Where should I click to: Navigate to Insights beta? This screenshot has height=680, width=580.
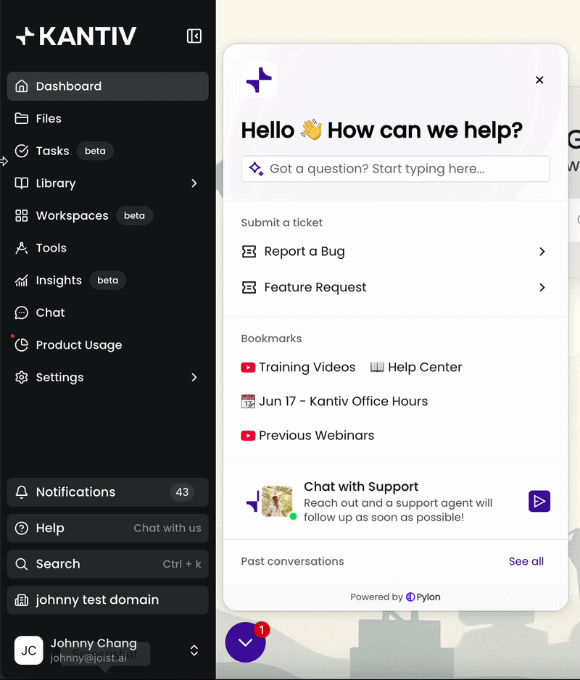coord(107,280)
